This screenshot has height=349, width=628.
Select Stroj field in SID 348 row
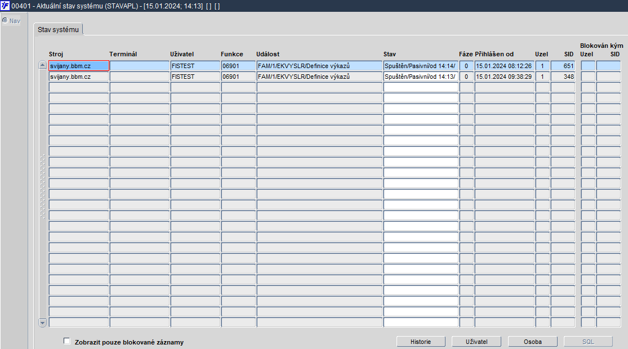coord(79,77)
